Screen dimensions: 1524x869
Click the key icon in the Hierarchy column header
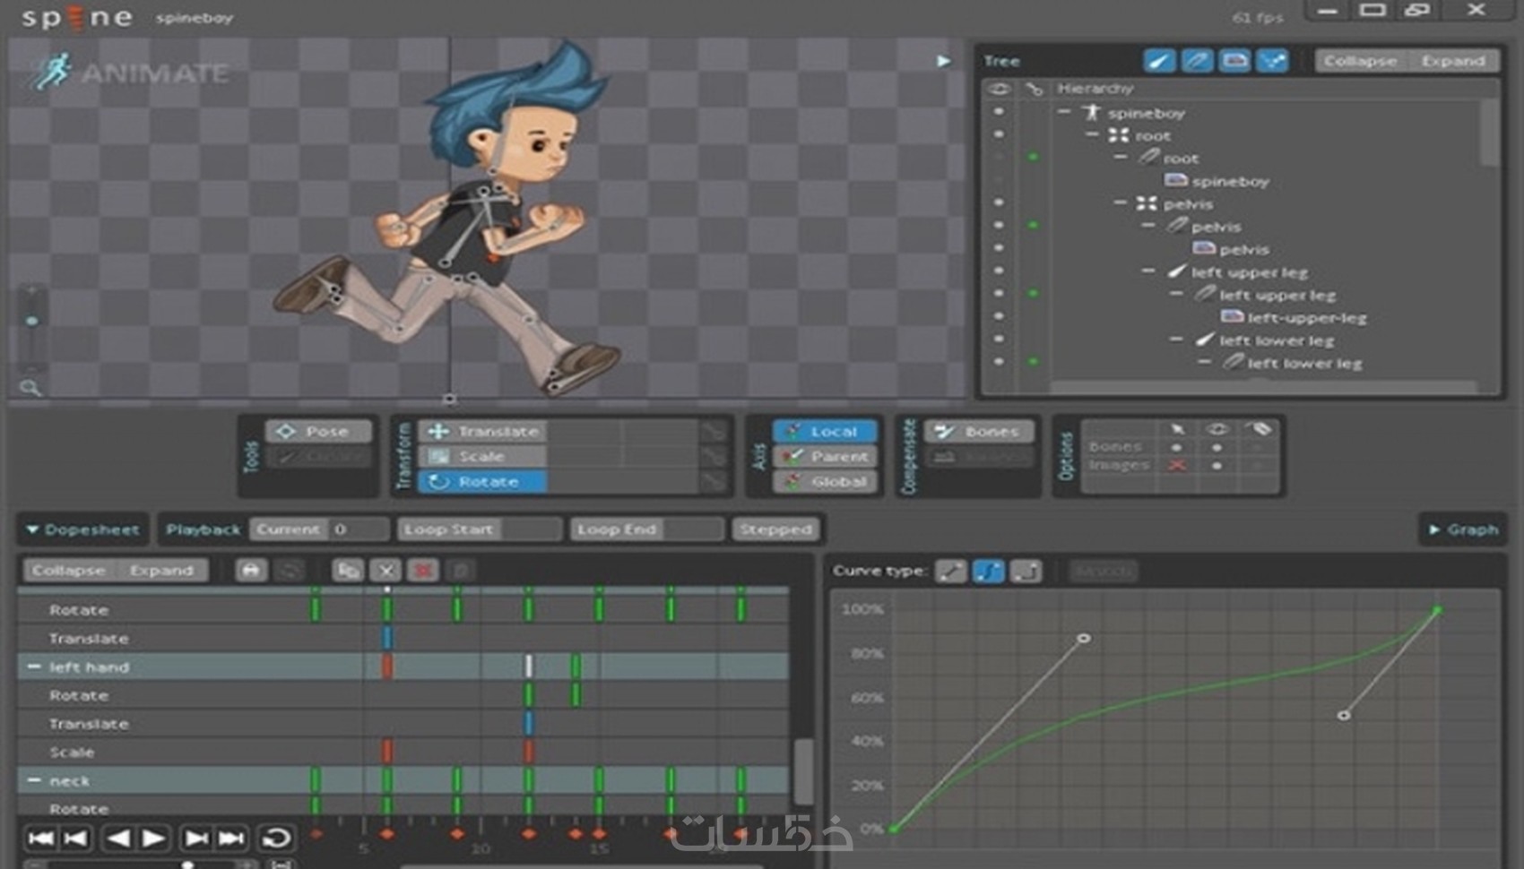[1034, 88]
